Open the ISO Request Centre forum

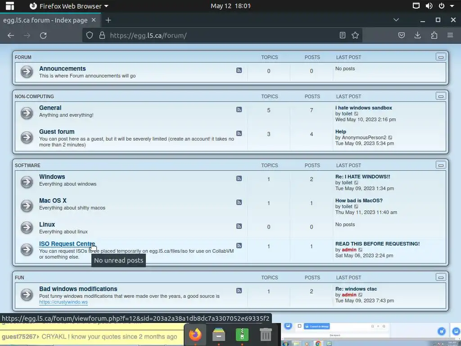67,244
